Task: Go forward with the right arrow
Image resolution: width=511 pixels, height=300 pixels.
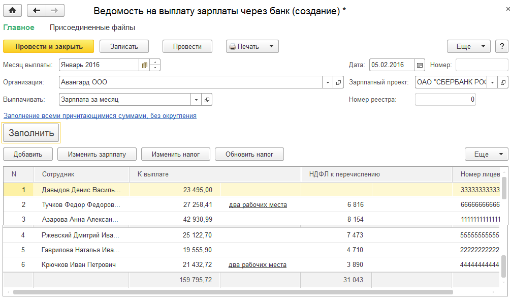Action: click(55, 10)
